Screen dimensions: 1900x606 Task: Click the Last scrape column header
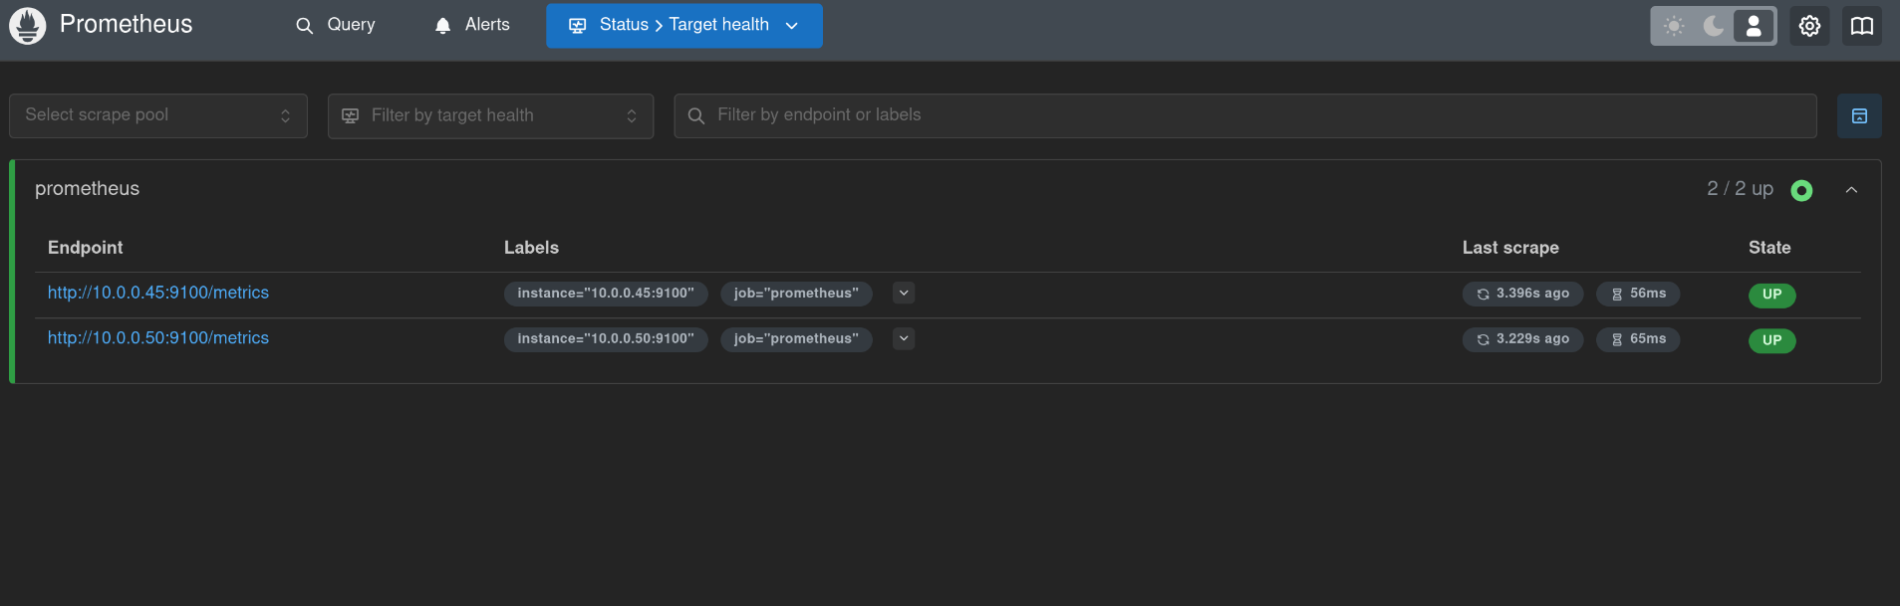(x=1510, y=248)
